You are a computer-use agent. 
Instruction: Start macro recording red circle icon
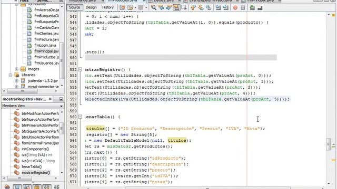click(235, 8)
